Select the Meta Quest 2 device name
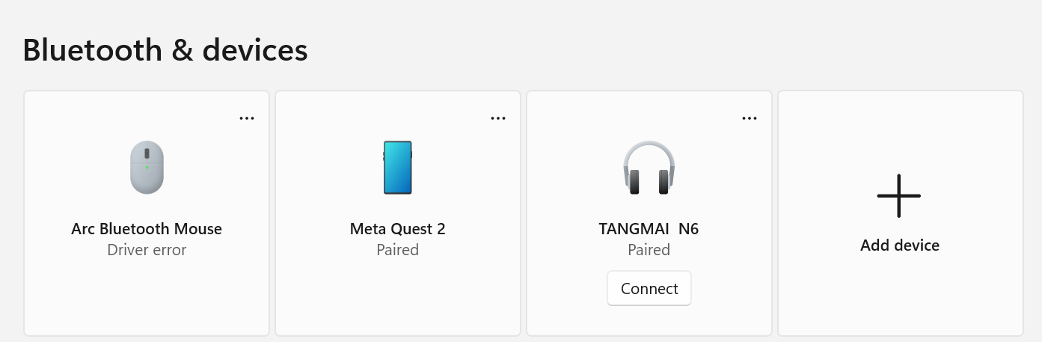This screenshot has width=1042, height=342. coord(398,229)
